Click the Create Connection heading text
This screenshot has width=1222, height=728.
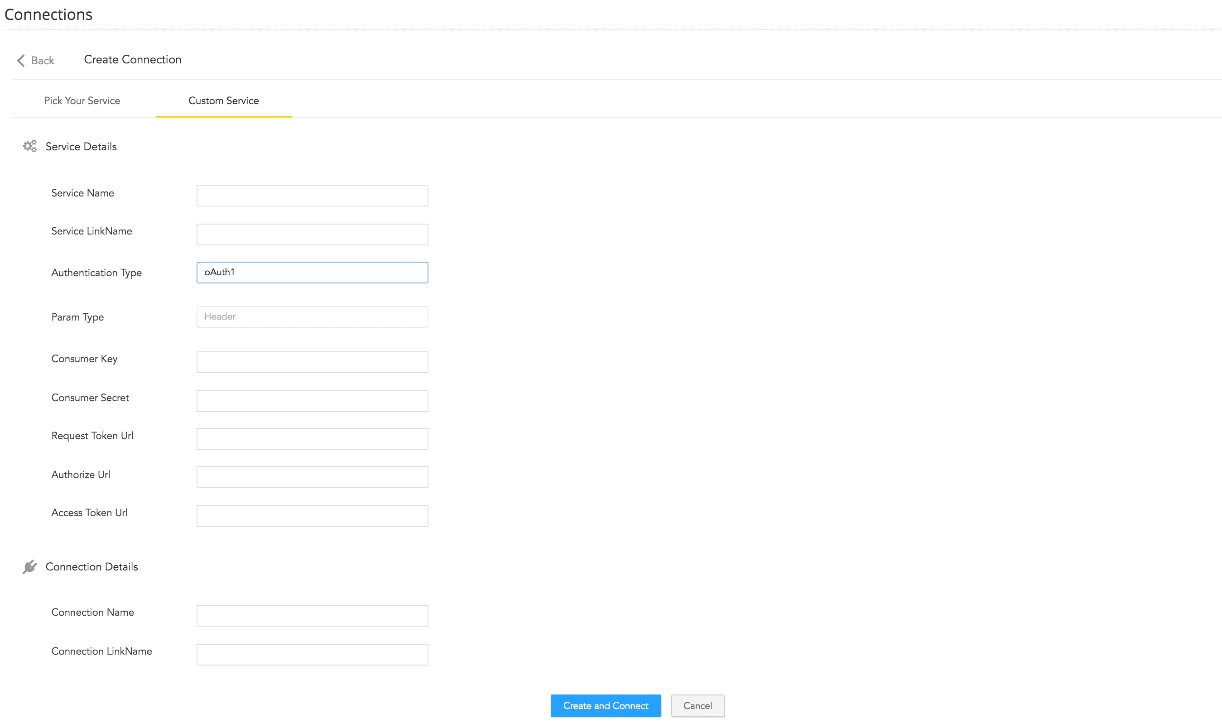(133, 59)
